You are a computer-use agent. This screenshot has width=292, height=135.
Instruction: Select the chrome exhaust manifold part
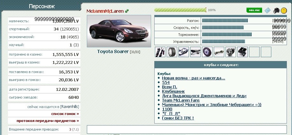pos(184,52)
